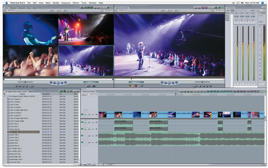The width and height of the screenshot is (268, 168).
Task: Click the first icon in the Canvas's top-right button bar
Action: [195, 8]
